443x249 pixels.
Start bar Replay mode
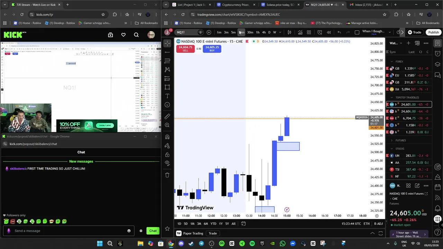(328, 33)
